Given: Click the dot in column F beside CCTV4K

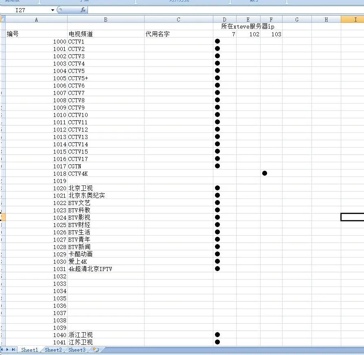Looking at the screenshot, I should click(265, 173).
